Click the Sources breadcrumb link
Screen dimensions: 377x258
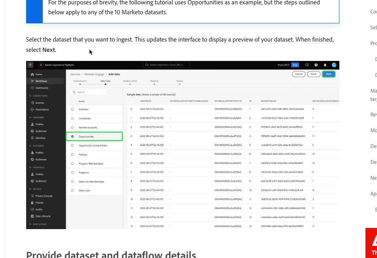point(75,74)
